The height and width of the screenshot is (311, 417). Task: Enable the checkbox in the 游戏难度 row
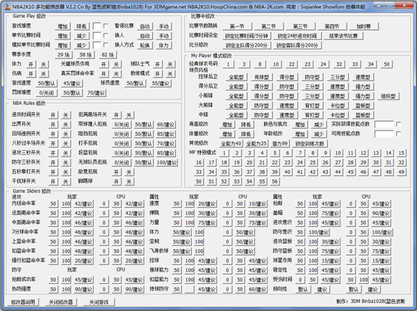click(x=105, y=26)
